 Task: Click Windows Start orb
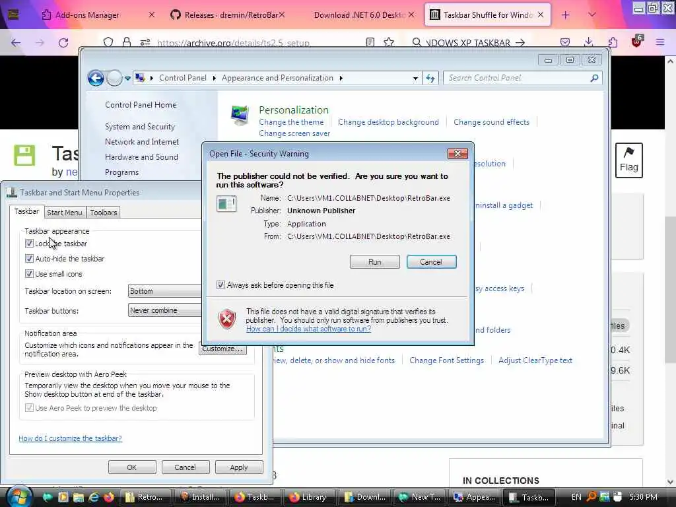click(18, 496)
